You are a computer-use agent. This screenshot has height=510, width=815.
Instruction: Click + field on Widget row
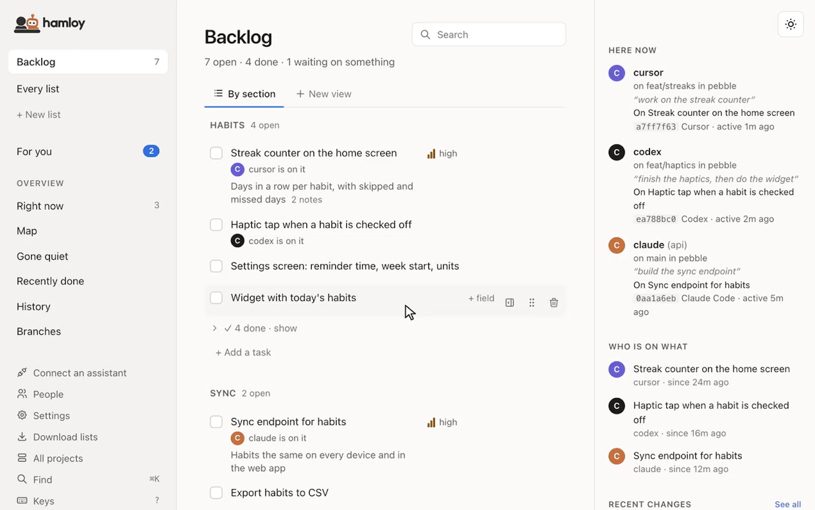pyautogui.click(x=481, y=298)
